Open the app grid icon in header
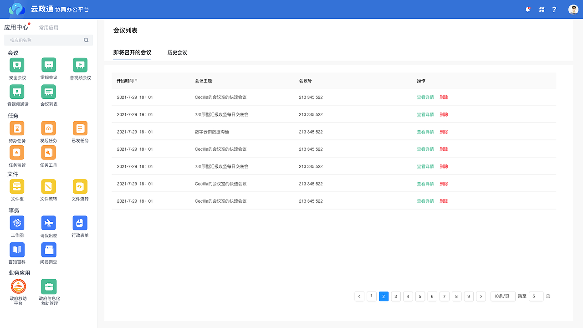583x328 pixels. pyautogui.click(x=542, y=9)
